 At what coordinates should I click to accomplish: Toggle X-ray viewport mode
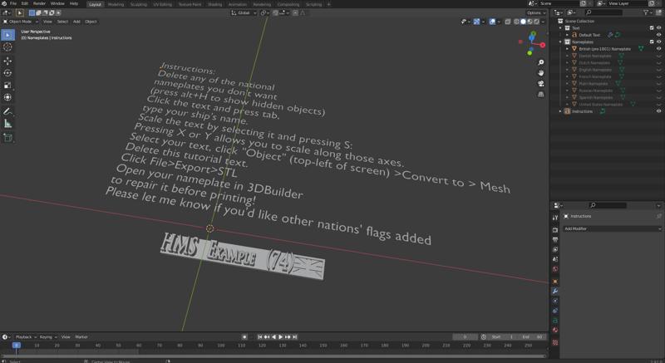click(508, 22)
